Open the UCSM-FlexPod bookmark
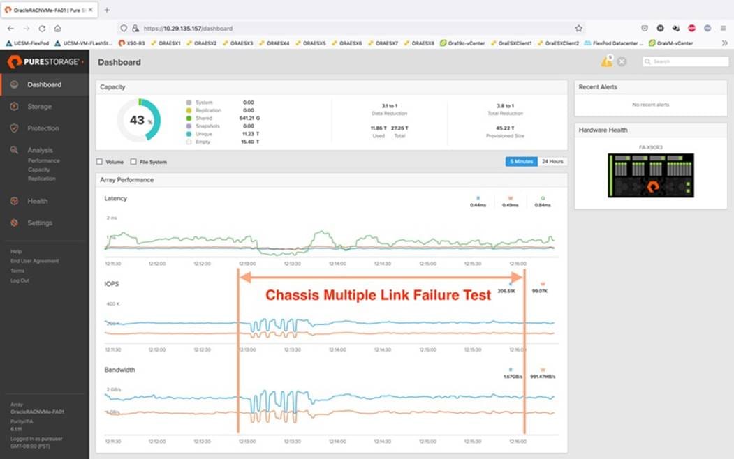Viewport: 734px width, 459px height. (x=27, y=43)
